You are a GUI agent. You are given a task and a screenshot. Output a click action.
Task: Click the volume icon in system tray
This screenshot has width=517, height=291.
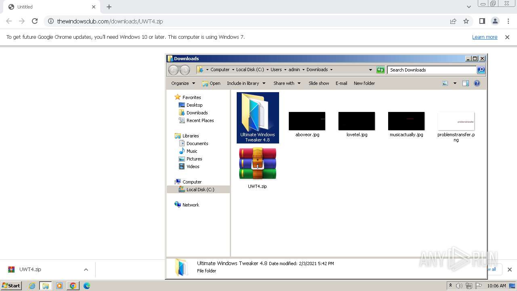tap(459, 286)
